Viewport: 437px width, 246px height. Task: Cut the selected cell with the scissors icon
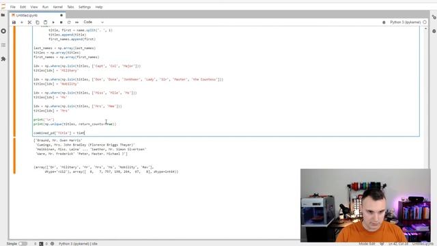[x=29, y=23]
